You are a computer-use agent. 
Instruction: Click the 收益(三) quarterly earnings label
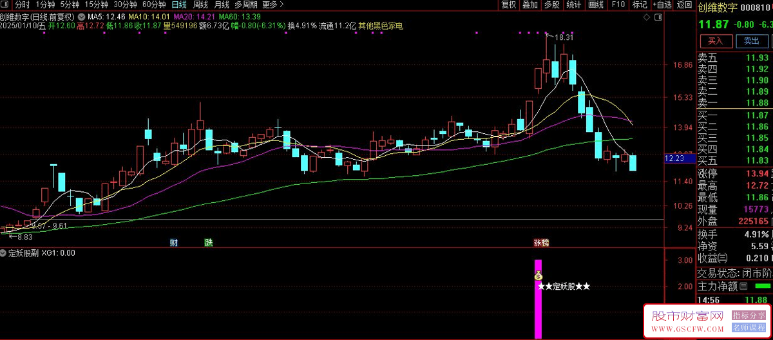click(712, 258)
